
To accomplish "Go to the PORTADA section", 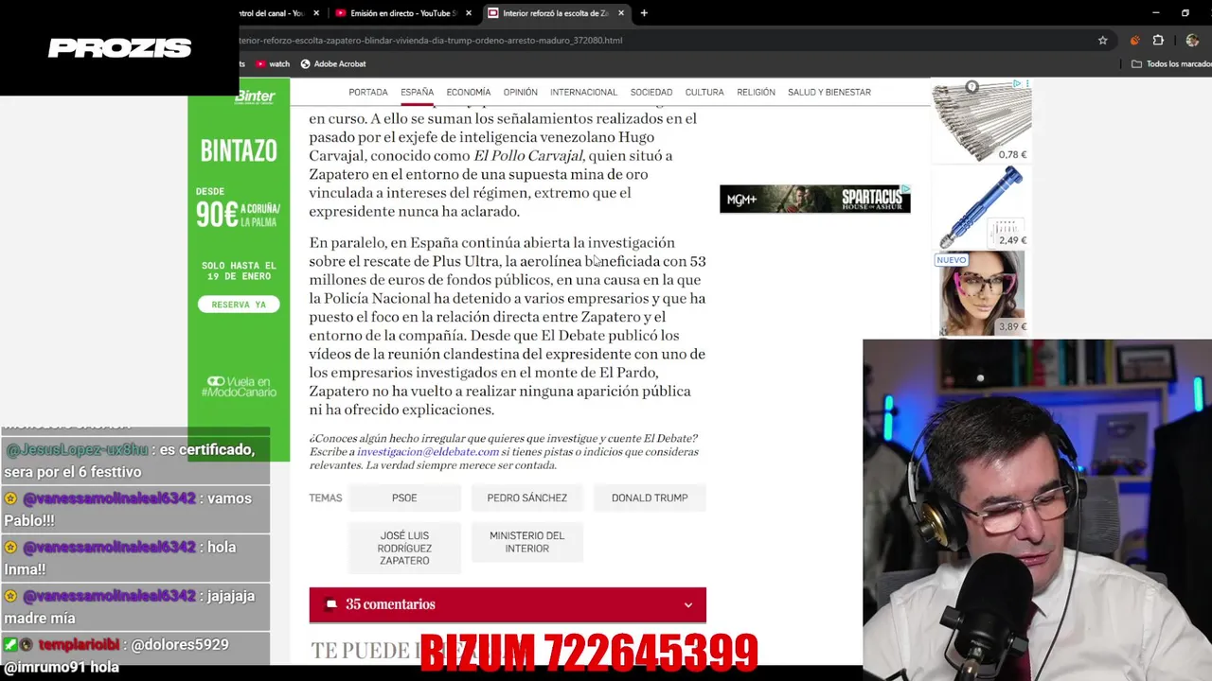I will tap(368, 92).
